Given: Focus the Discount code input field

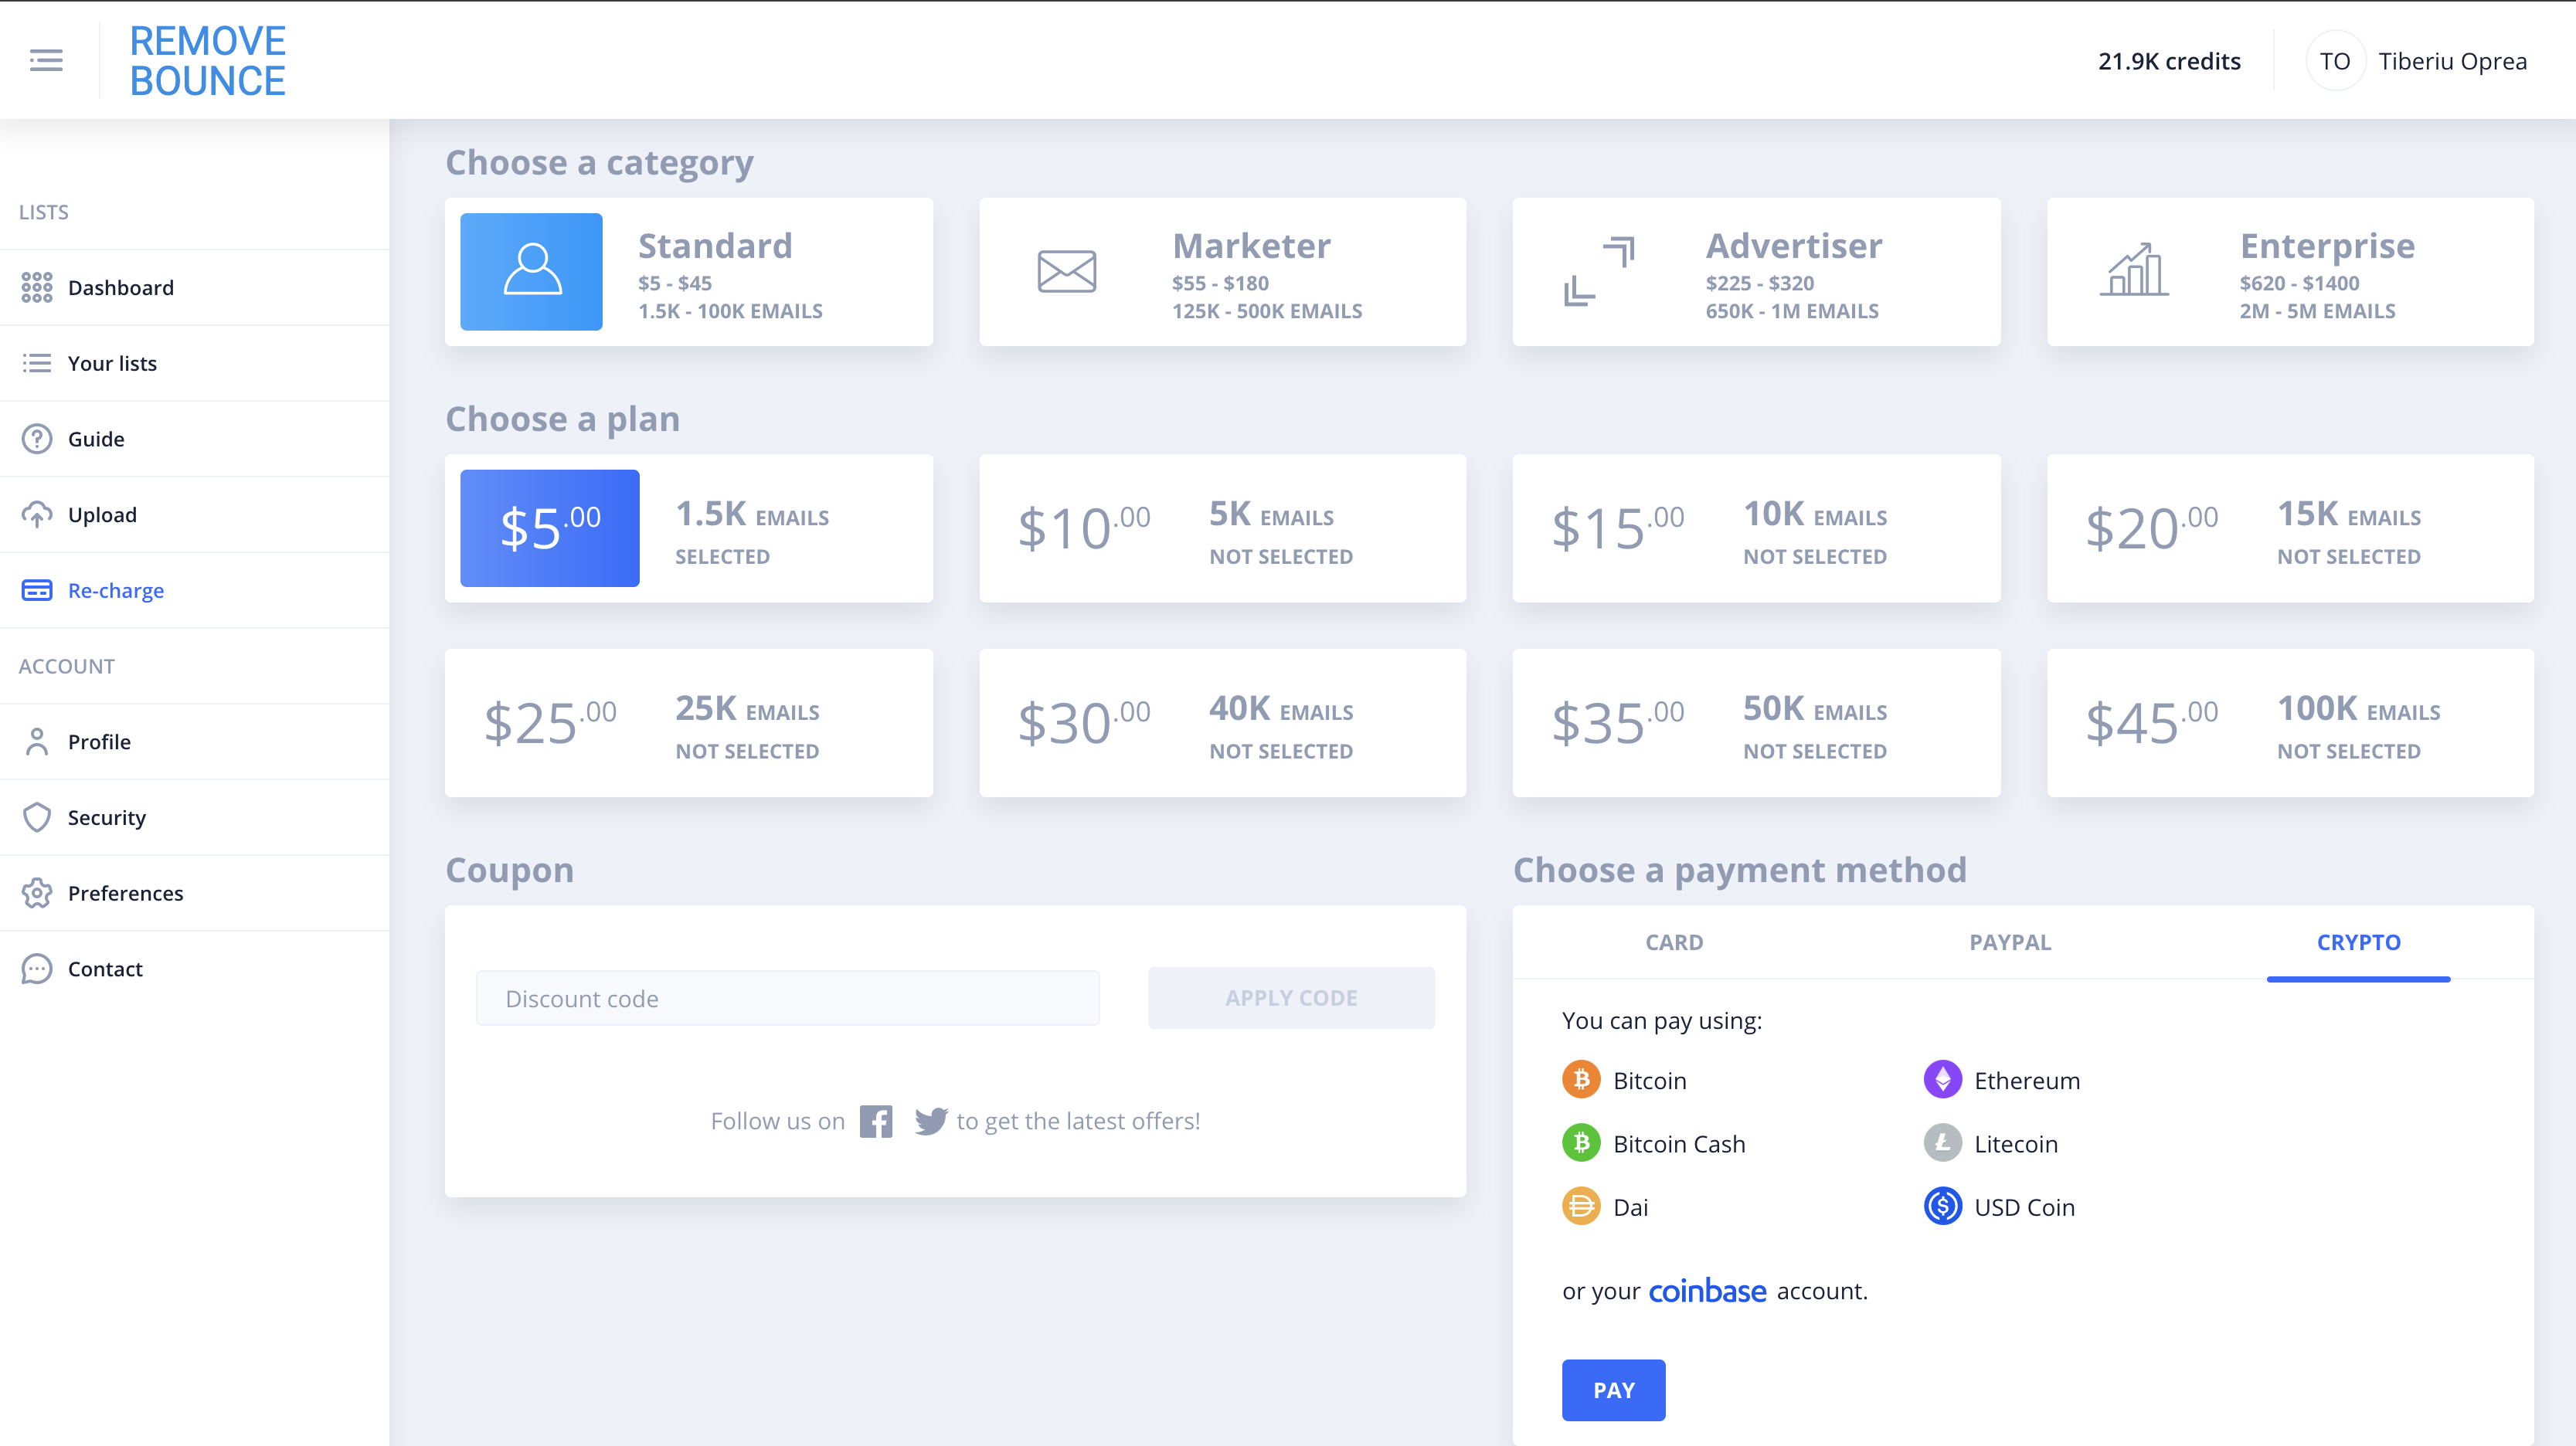Looking at the screenshot, I should coord(788,998).
